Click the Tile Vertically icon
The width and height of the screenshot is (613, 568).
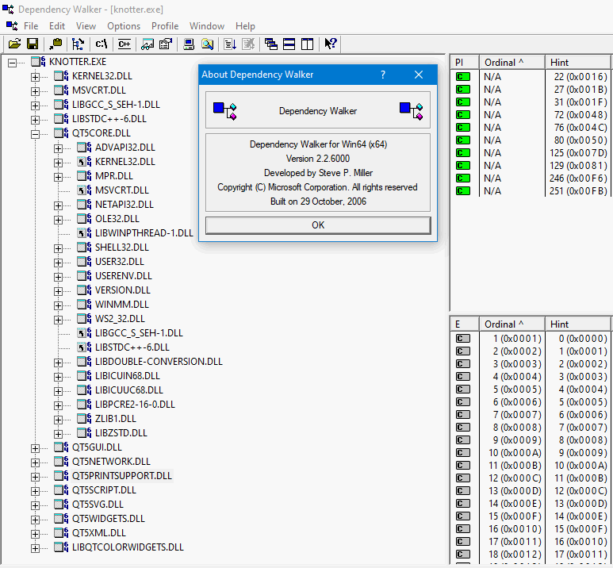click(x=307, y=44)
